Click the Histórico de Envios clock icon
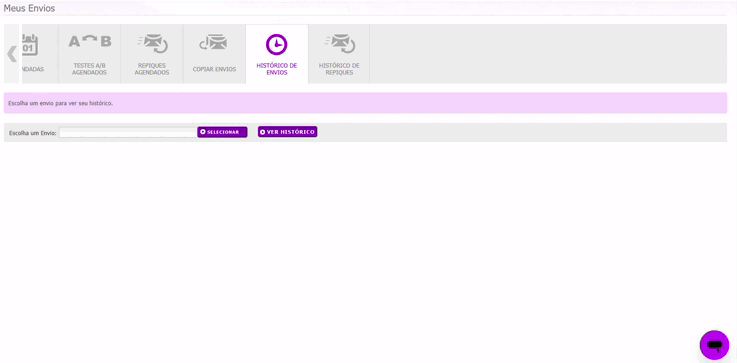The height and width of the screenshot is (363, 737). point(277,45)
